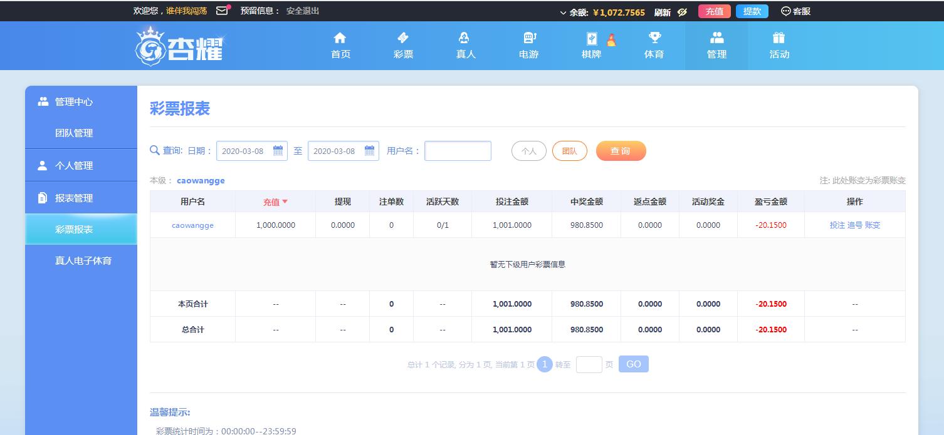Open 客服 chat support icon

click(786, 11)
